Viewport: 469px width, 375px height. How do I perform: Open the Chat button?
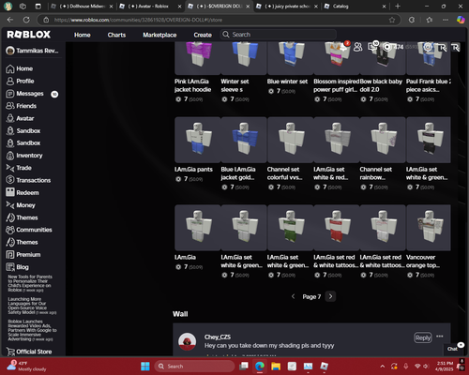(x=452, y=349)
